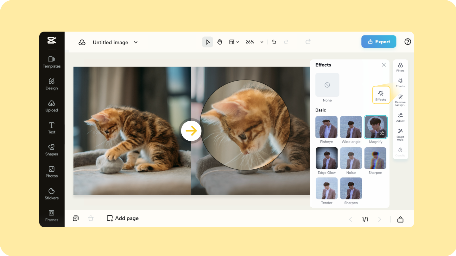Close the Effects panel
Image resolution: width=456 pixels, height=256 pixels.
384,65
